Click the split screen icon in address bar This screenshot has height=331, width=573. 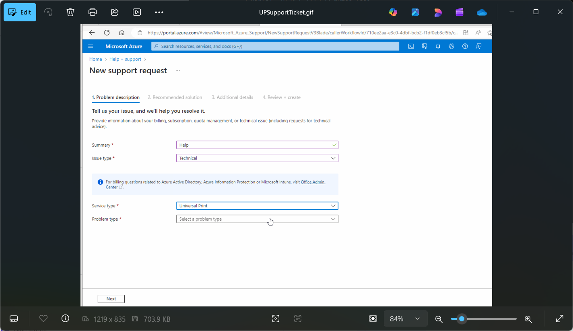tap(466, 33)
